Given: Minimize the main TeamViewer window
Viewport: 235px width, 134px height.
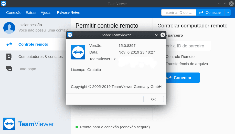Looking at the screenshot, I should (219, 4).
